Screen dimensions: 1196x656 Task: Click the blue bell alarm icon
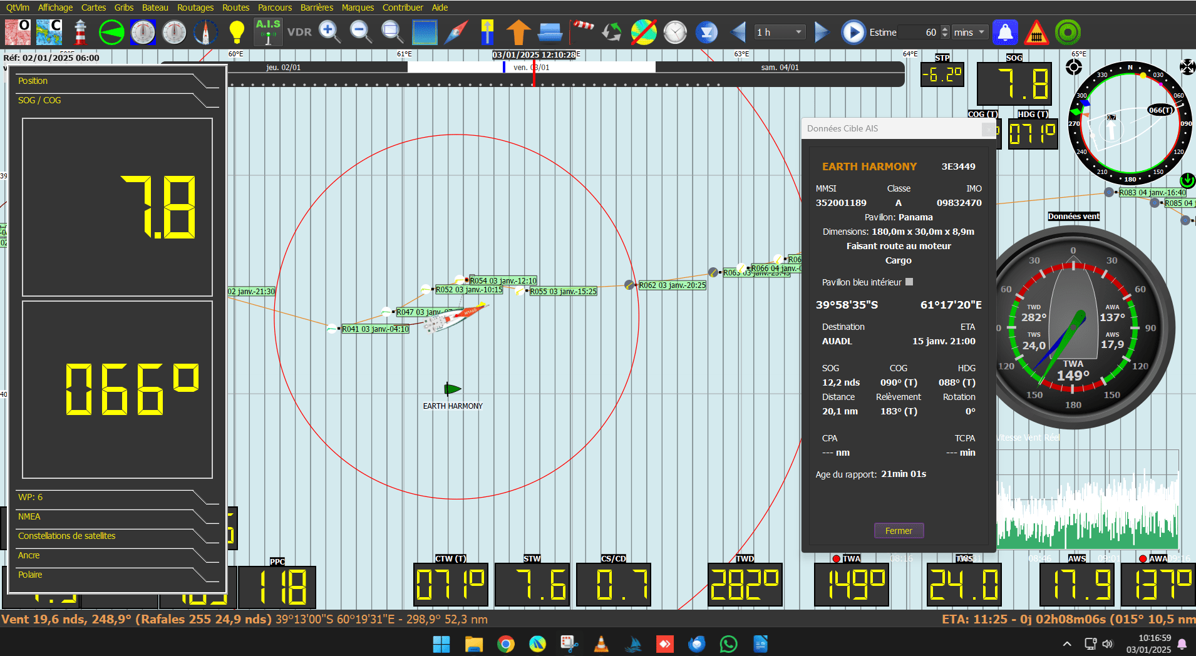click(1005, 32)
